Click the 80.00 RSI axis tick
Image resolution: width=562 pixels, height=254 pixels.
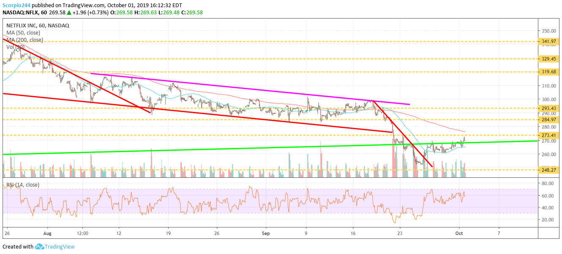coord(548,184)
